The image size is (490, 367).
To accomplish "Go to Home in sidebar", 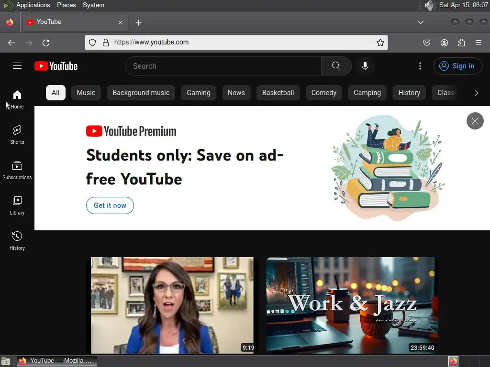I will click(17, 99).
